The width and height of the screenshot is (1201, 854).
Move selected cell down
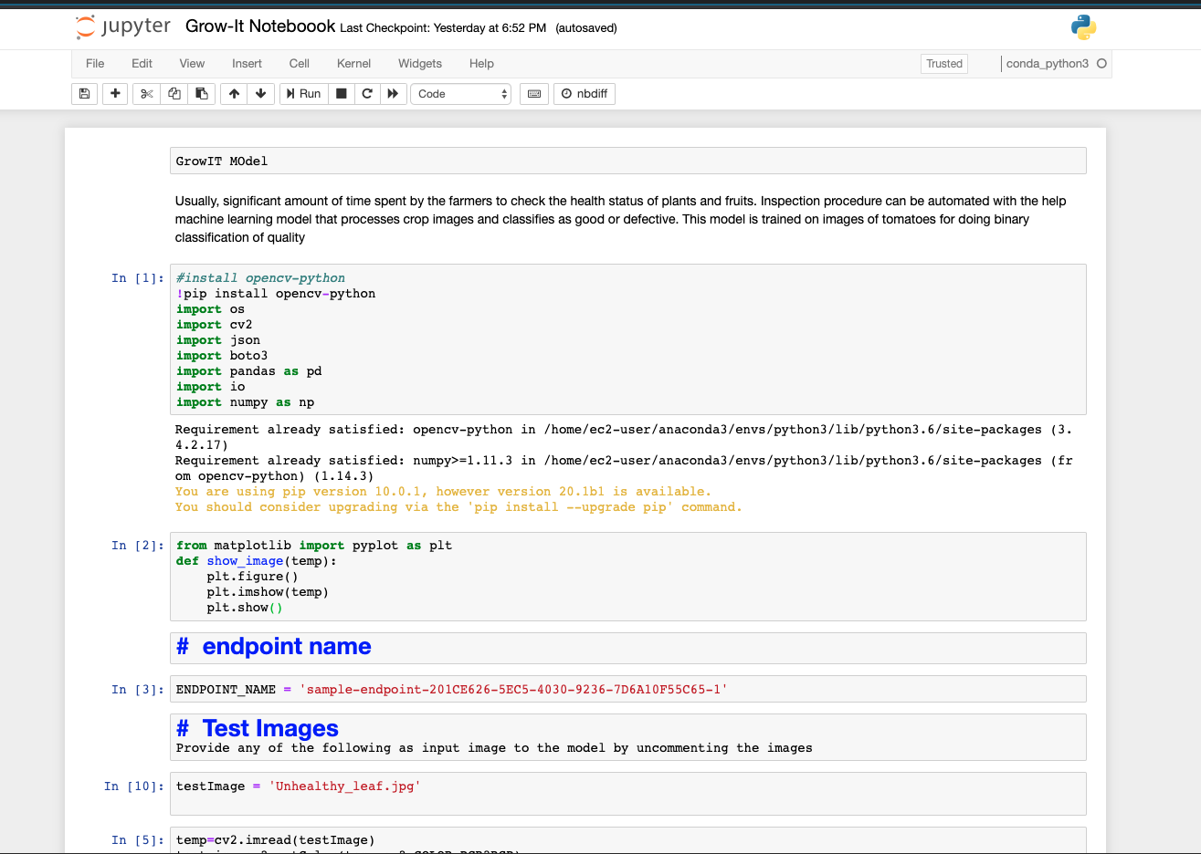tap(261, 94)
